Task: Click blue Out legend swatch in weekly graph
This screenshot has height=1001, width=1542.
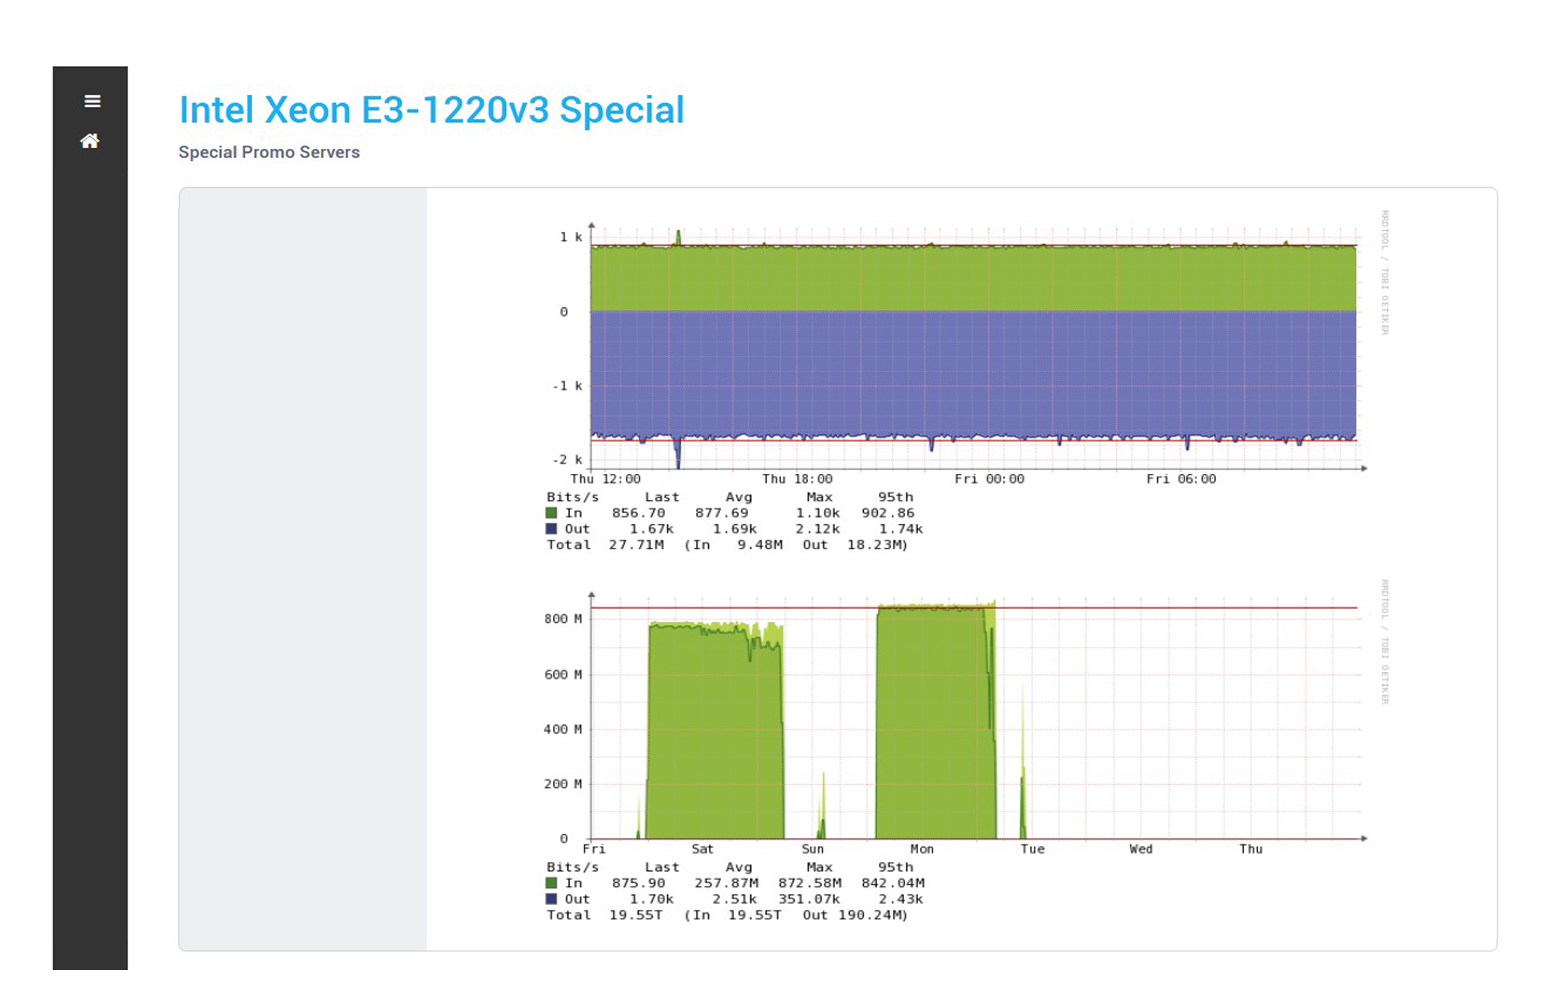Action: (551, 899)
